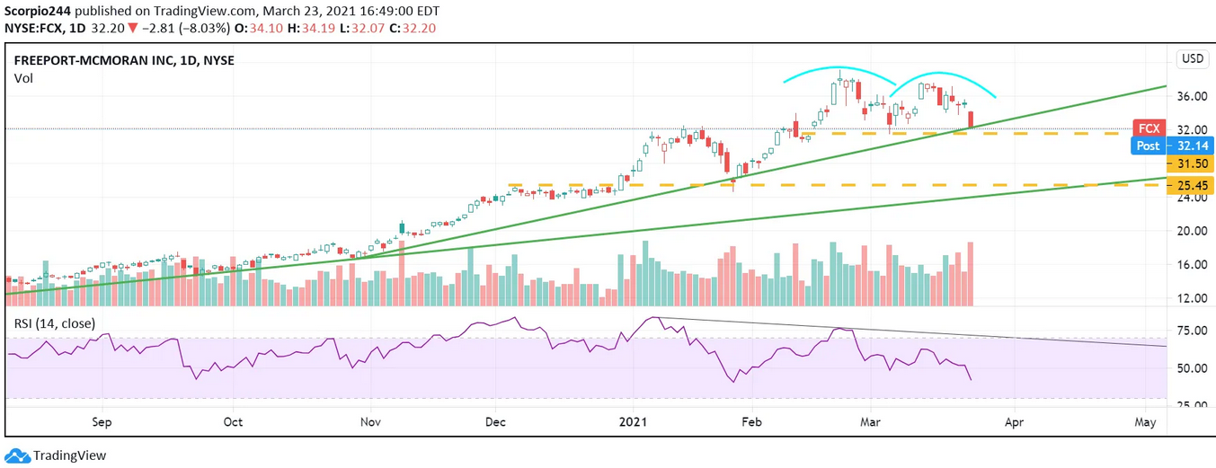
Task: Click the 31.50 horizontal line price label
Action: 1192,163
